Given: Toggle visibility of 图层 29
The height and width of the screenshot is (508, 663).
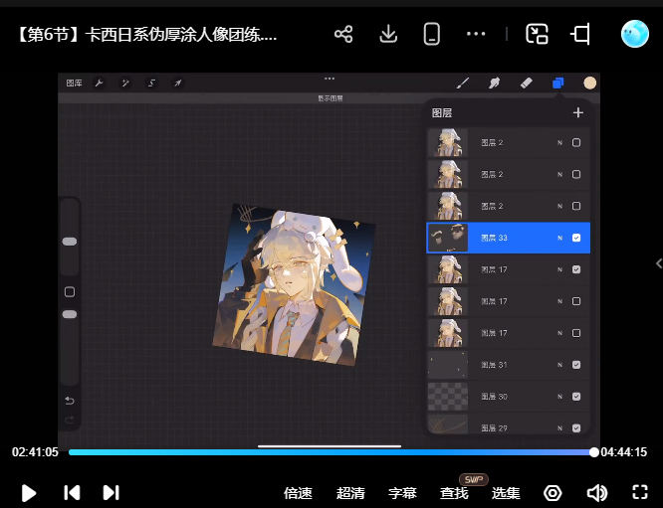Looking at the screenshot, I should [x=576, y=427].
